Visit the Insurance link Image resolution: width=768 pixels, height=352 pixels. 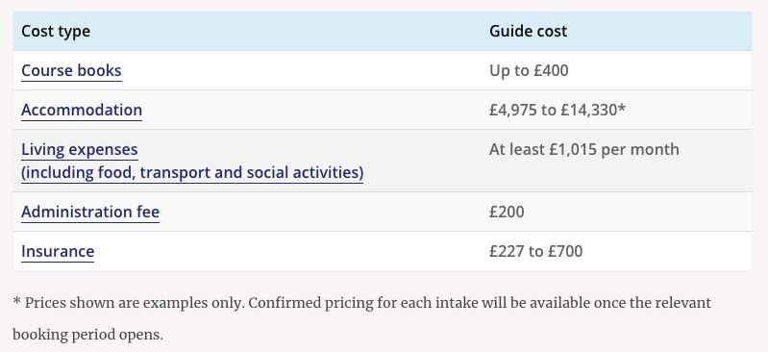[x=58, y=251]
